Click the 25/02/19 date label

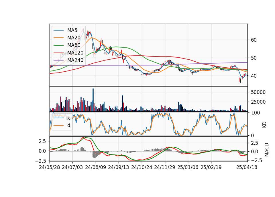211,167
